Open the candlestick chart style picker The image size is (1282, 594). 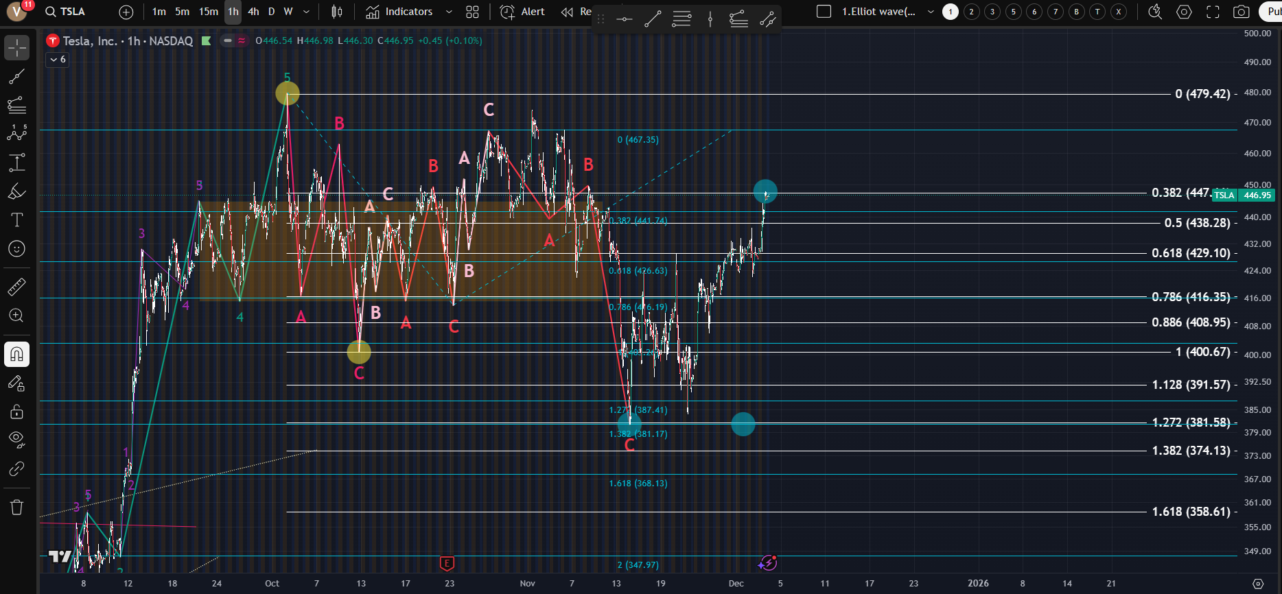click(x=336, y=12)
